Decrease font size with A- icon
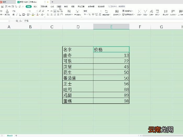Viewport: 183px width, 137px height. click(43, 11)
